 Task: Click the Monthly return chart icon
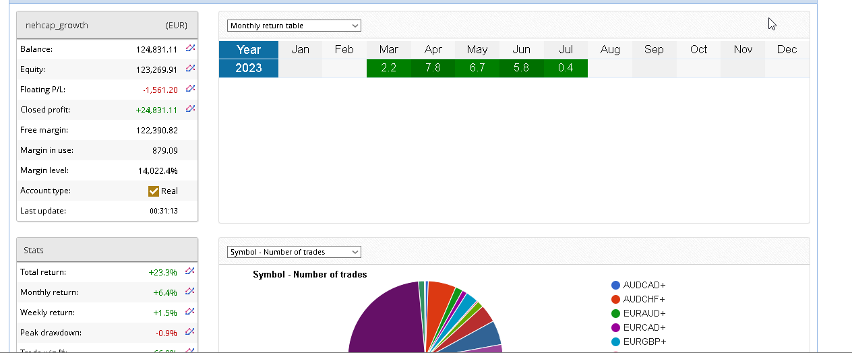[x=191, y=292]
